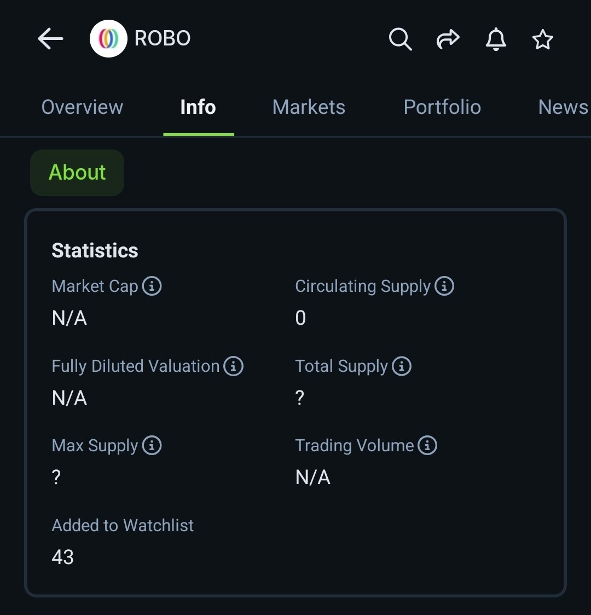Select the Info tab
This screenshot has width=591, height=615.
[x=198, y=107]
